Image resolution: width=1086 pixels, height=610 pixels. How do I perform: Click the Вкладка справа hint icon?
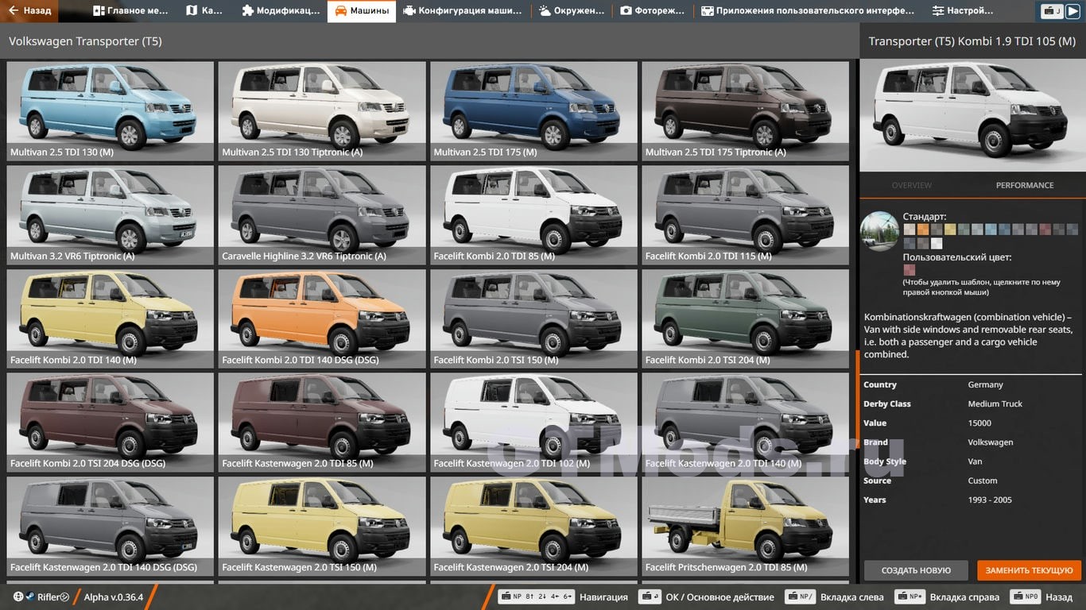910,596
